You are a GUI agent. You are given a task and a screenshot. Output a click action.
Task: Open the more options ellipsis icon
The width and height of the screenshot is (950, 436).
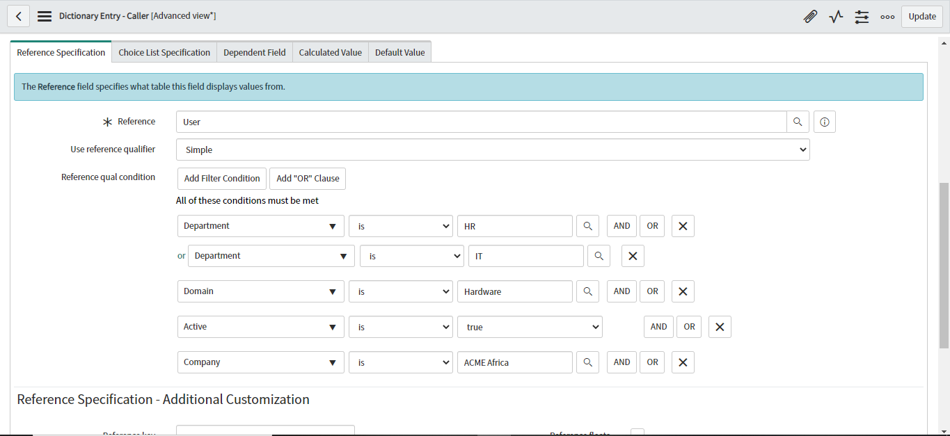coord(887,16)
